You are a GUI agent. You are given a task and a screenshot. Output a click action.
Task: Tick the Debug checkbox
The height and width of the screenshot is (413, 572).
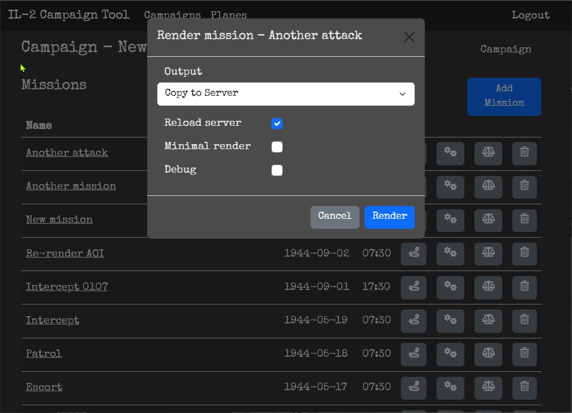coord(277,170)
